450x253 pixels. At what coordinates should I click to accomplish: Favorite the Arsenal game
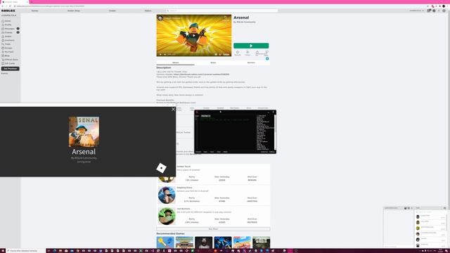click(238, 53)
